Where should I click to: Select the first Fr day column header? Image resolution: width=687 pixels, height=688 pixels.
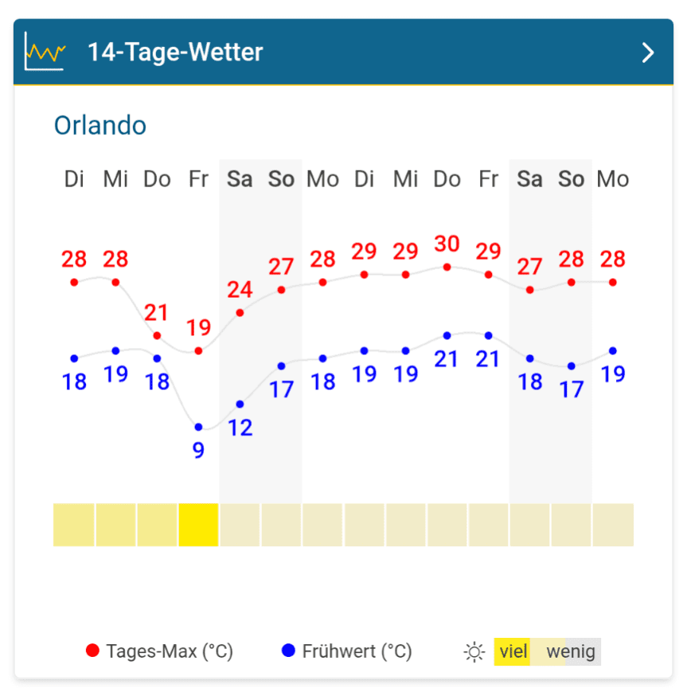tap(198, 179)
